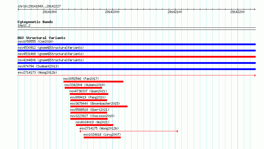Screen dimensions: 264x149
Task: Open nsv6024019 (Wu2021) variant label
Action: (x=93, y=122)
